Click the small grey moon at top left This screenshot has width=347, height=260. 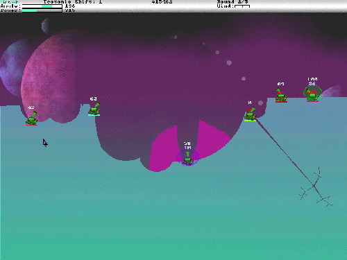45,26
